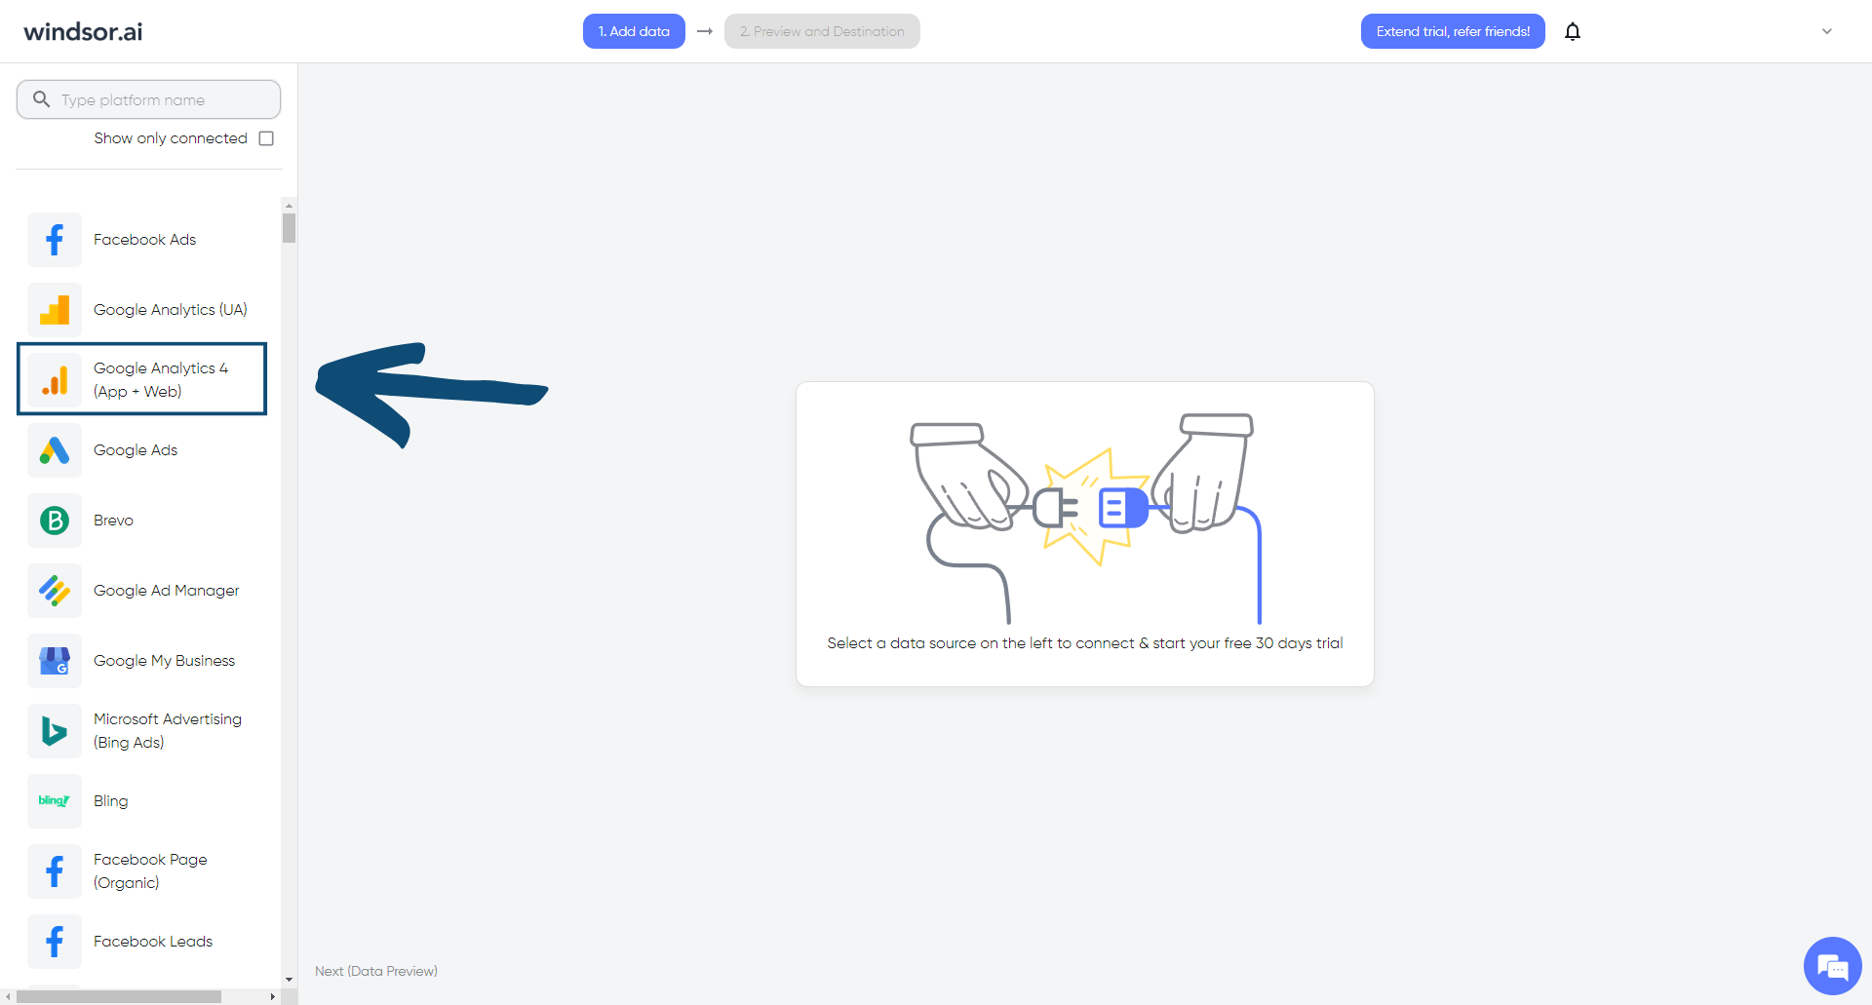Click the platform list scroll-down arrow

pyautogui.click(x=289, y=979)
